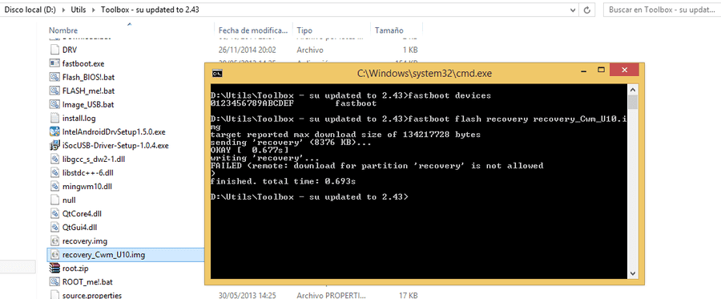This screenshot has height=299, width=721.
Task: Select the source.properties file icon
Action: coord(54,295)
